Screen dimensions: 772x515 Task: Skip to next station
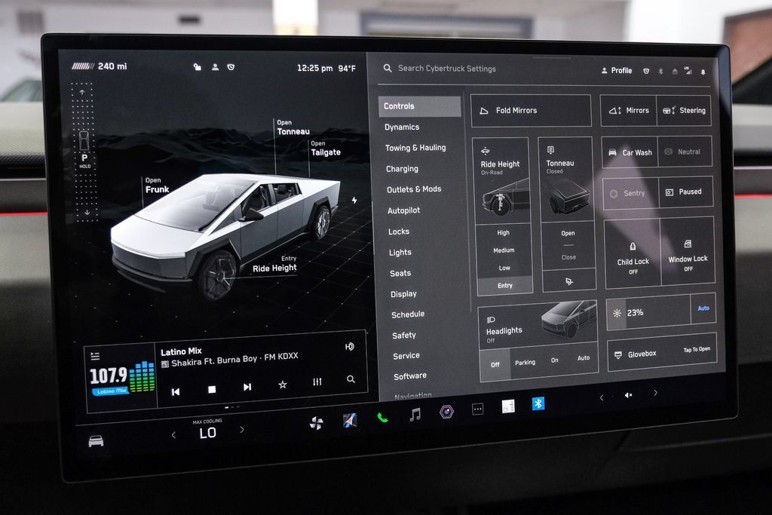coord(247,387)
